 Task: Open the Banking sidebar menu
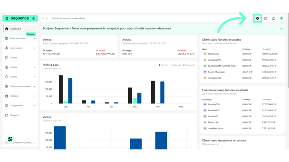click(20, 96)
